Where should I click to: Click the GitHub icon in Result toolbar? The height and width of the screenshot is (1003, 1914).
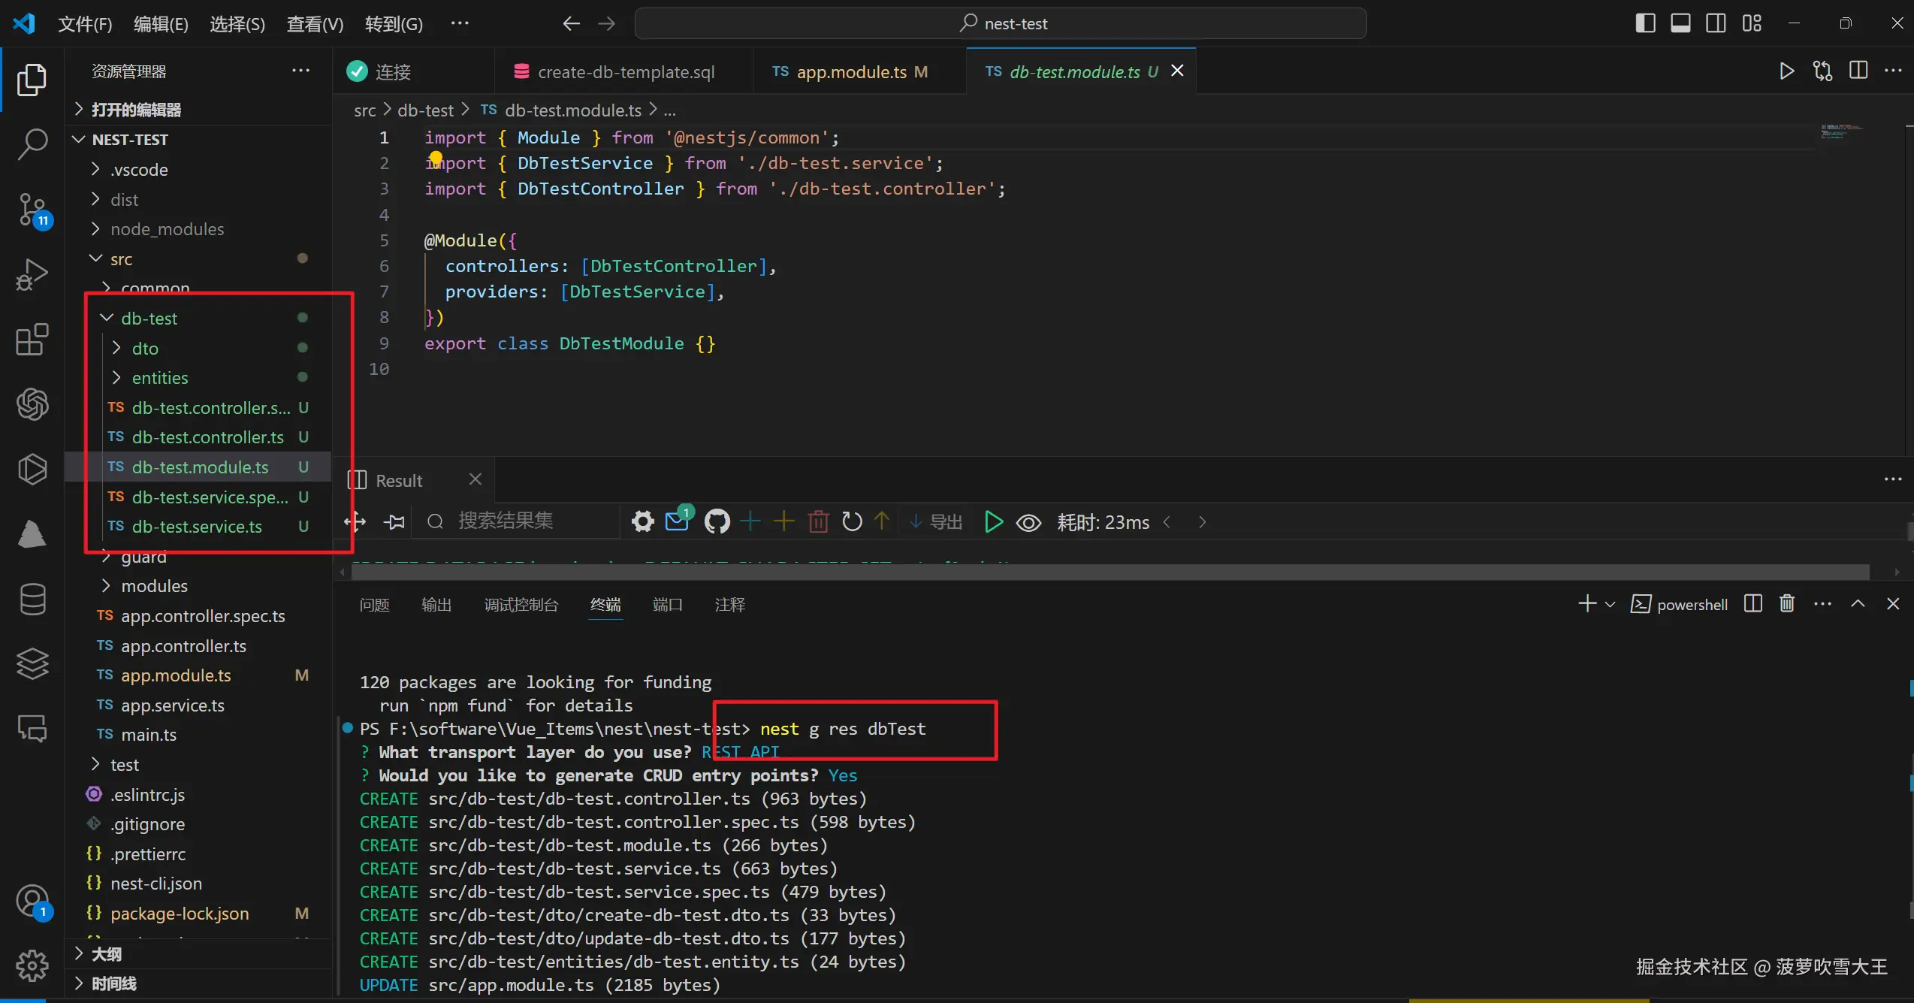(717, 521)
